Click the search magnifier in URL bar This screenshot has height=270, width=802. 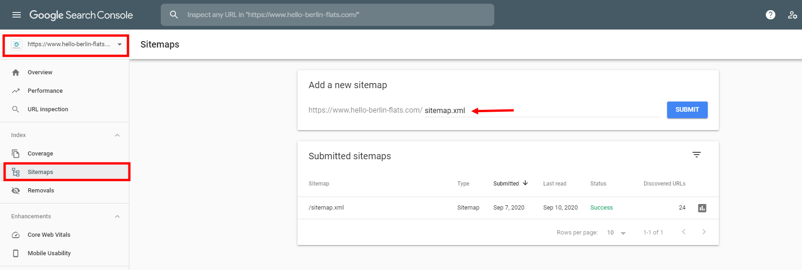click(174, 15)
